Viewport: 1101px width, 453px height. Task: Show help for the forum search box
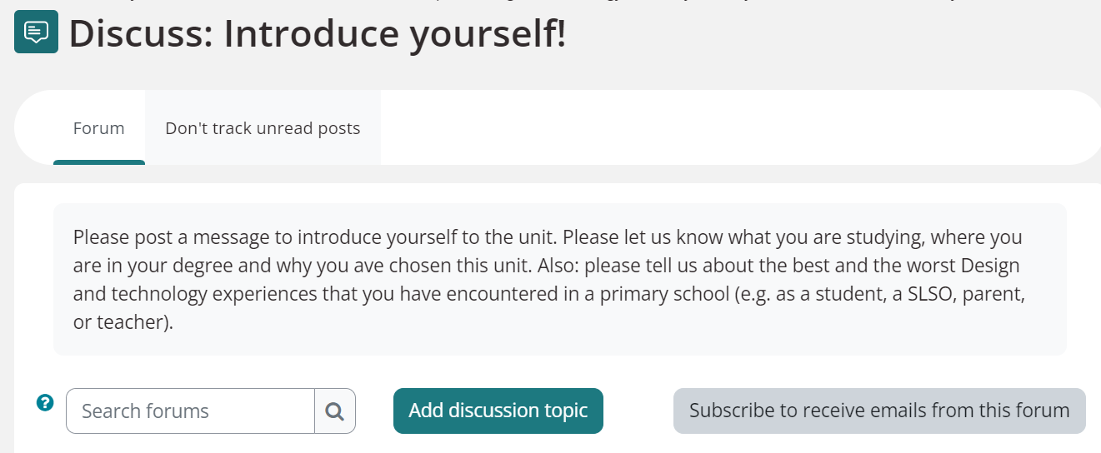point(45,403)
